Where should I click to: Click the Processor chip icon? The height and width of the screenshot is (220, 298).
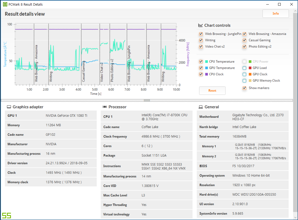[x=105, y=107]
